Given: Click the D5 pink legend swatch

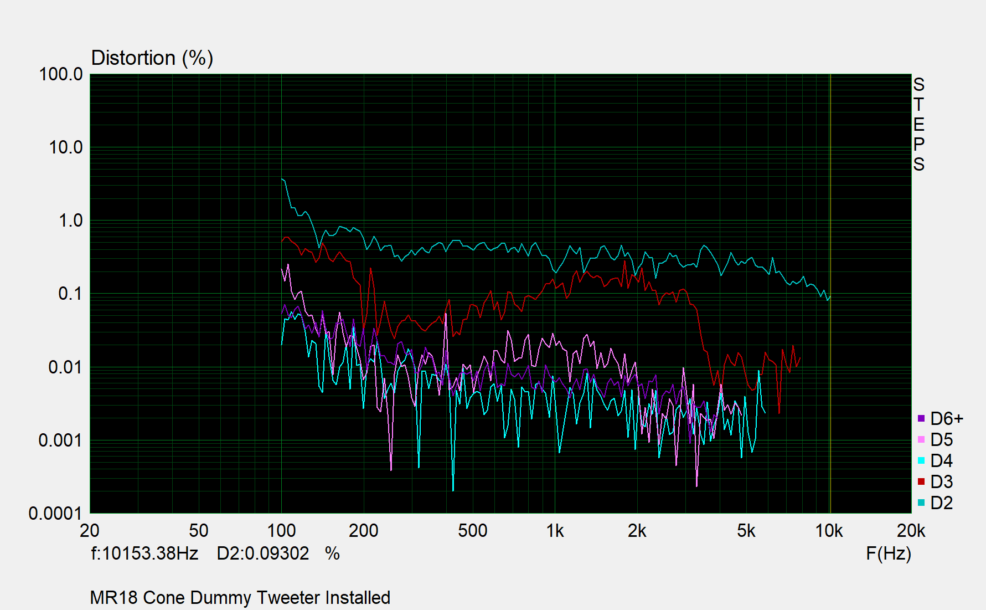Looking at the screenshot, I should tap(921, 439).
